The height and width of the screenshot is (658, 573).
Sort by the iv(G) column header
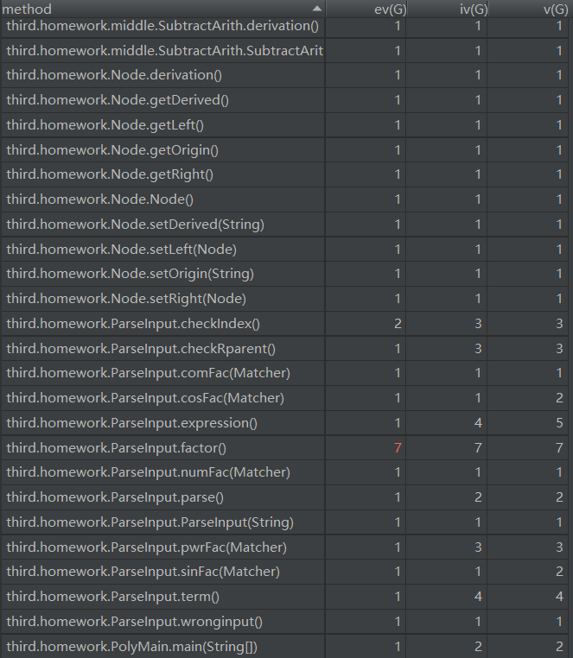point(448,9)
